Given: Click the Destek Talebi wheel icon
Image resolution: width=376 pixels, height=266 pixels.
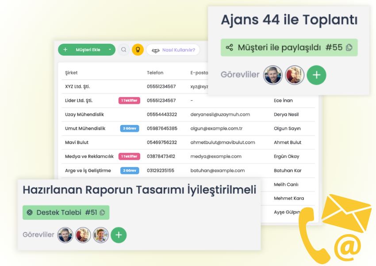Looking at the screenshot, I should click(x=30, y=212).
